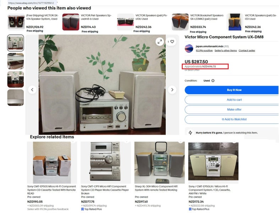Click the seller's avatar image

click(189, 48)
